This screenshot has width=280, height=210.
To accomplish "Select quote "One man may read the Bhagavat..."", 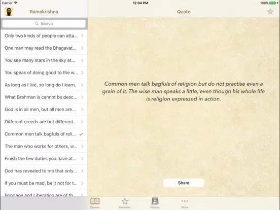I will (x=44, y=48).
